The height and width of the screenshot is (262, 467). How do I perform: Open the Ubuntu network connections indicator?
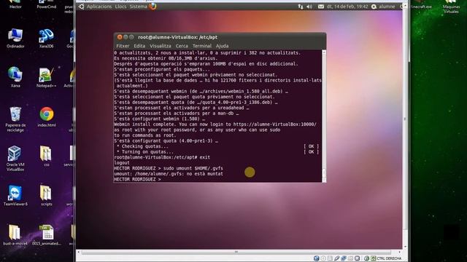pyautogui.click(x=300, y=7)
